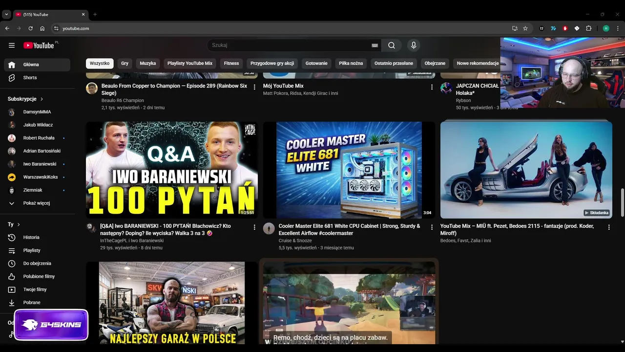The width and height of the screenshot is (625, 352).
Task: Select Ostatnio przesłane chip
Action: tap(394, 63)
